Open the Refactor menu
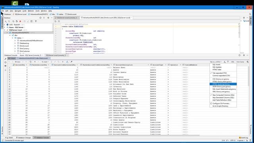 pos(31,11)
